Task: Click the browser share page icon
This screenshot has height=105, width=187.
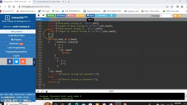Action: click(x=167, y=7)
